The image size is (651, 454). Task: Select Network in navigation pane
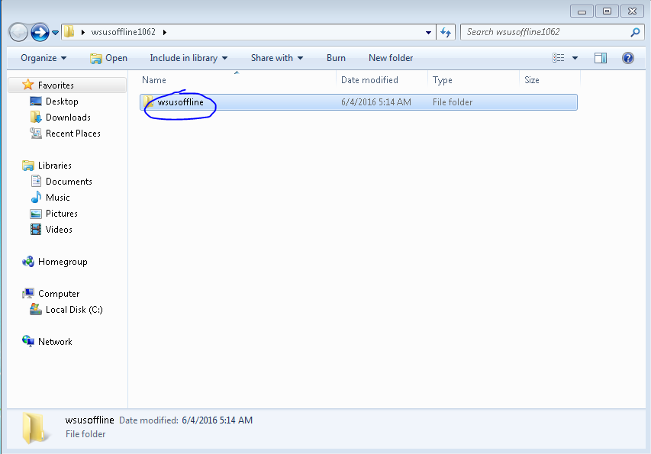click(55, 342)
